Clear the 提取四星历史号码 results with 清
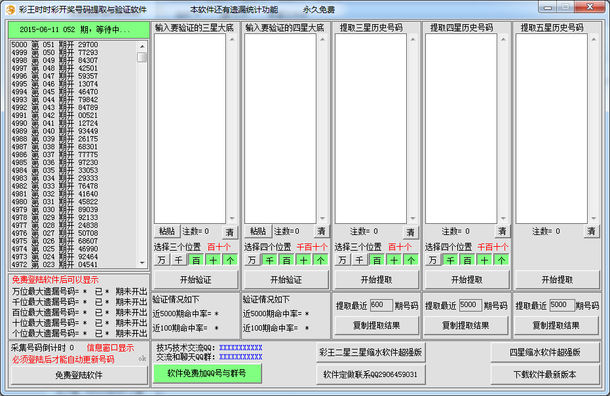The image size is (610, 396). tap(503, 231)
